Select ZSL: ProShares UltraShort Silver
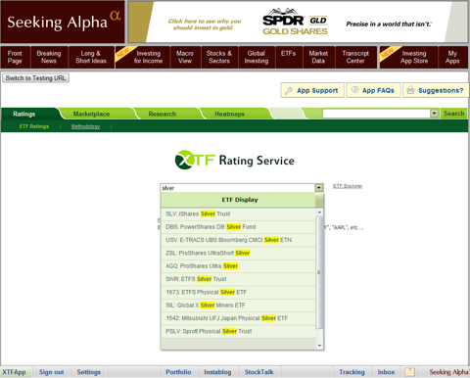The height and width of the screenshot is (378, 470). coord(238,254)
